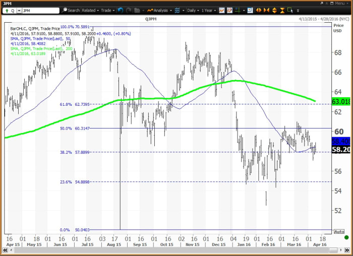The height and width of the screenshot is (256, 353).
Task: Open the Analysis menu
Action: coord(159,11)
